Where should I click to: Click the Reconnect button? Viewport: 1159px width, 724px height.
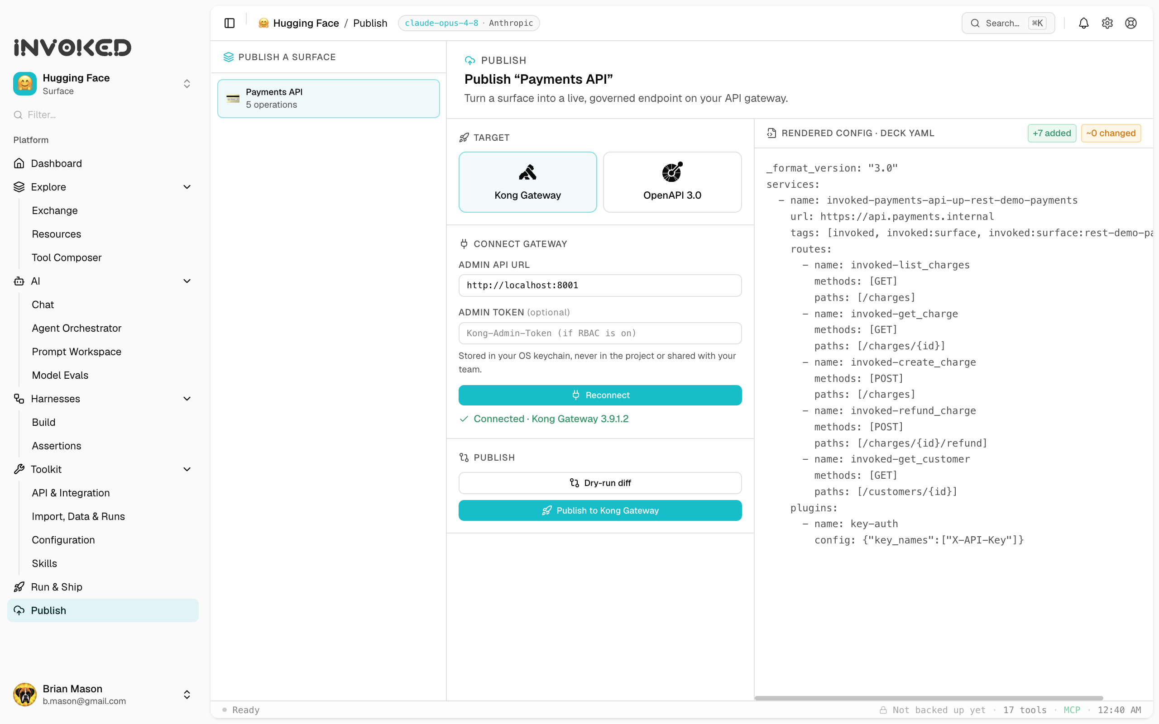(599, 395)
